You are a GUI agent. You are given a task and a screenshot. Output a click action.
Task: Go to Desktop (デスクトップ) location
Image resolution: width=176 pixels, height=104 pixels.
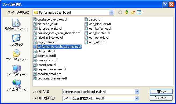pos(17,40)
